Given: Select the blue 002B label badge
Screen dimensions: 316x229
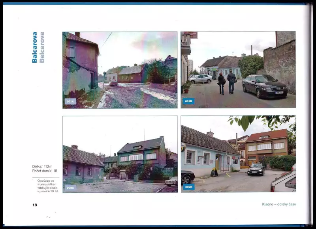Looking at the screenshot, I should (x=188, y=187).
